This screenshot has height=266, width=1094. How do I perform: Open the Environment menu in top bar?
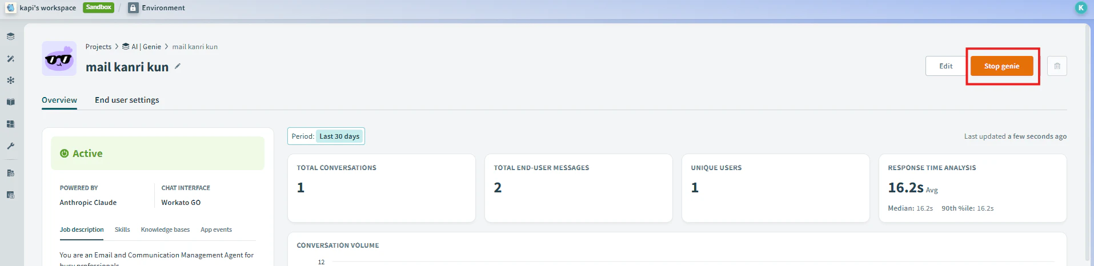(x=163, y=8)
